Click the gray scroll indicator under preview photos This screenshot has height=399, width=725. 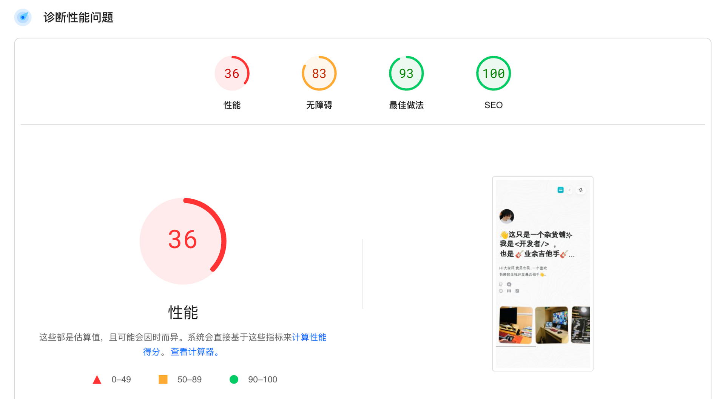pyautogui.click(x=515, y=346)
